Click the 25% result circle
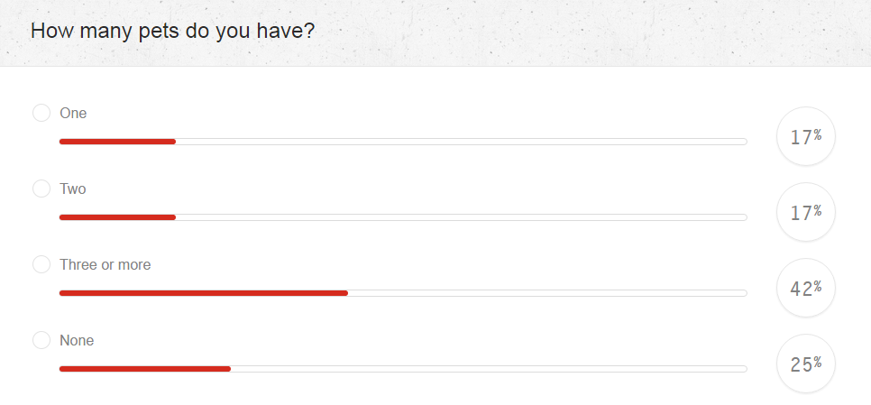The image size is (871, 405). 805,364
